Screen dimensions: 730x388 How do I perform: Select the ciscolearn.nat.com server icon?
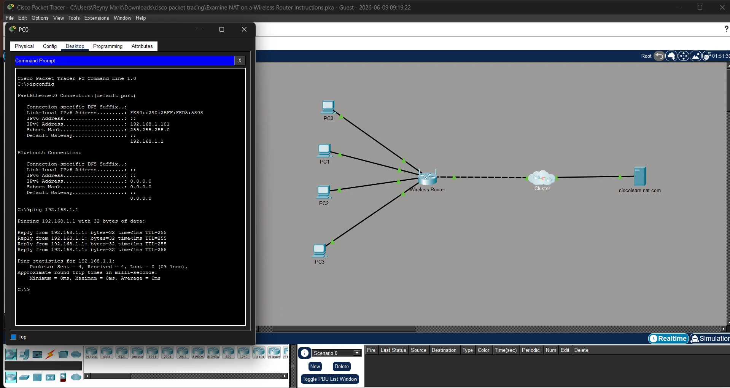640,176
